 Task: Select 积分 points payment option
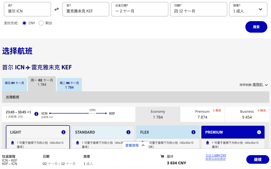41,23
